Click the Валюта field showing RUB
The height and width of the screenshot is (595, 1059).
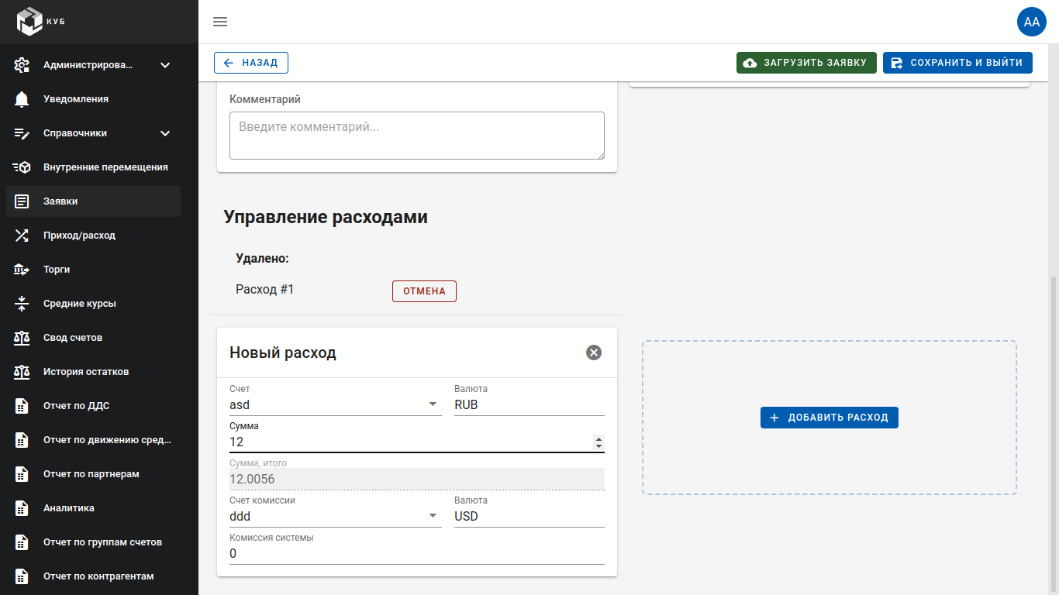[x=529, y=404]
